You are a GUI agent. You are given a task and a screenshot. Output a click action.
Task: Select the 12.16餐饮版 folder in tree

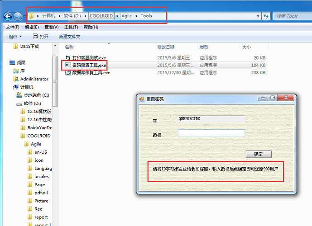[36, 111]
